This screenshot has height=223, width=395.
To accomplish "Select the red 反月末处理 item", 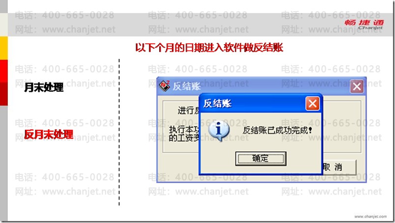I will (x=49, y=134).
